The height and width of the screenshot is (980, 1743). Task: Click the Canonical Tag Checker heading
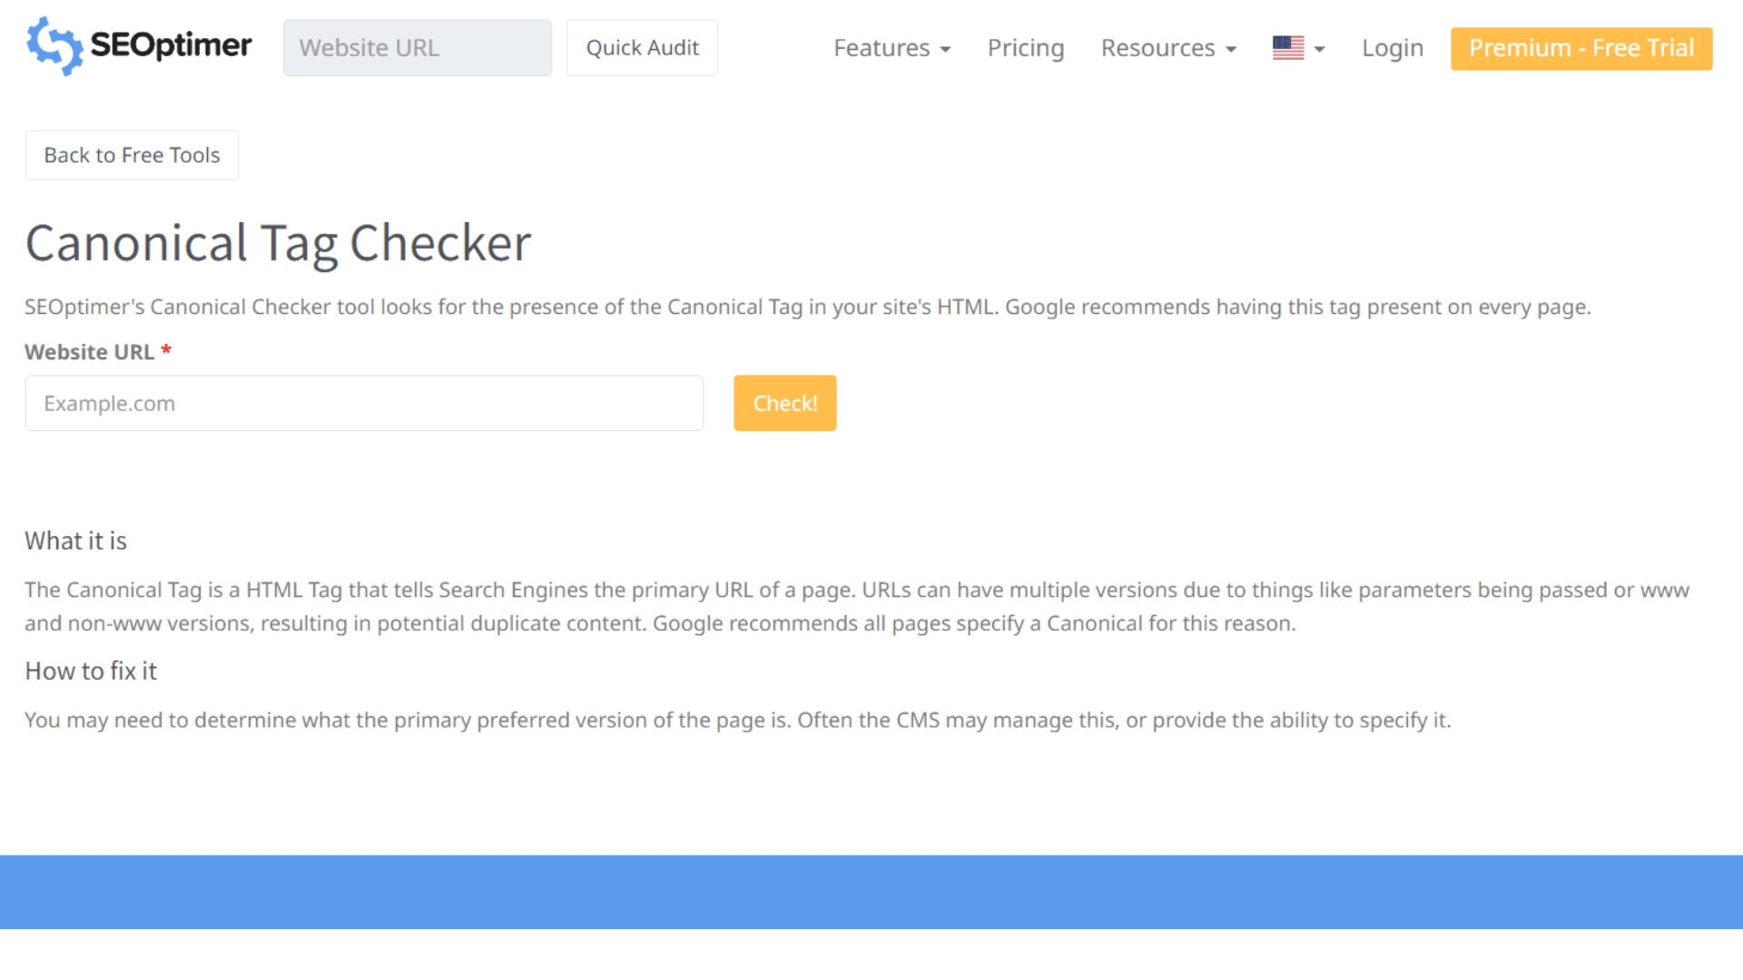coord(278,242)
